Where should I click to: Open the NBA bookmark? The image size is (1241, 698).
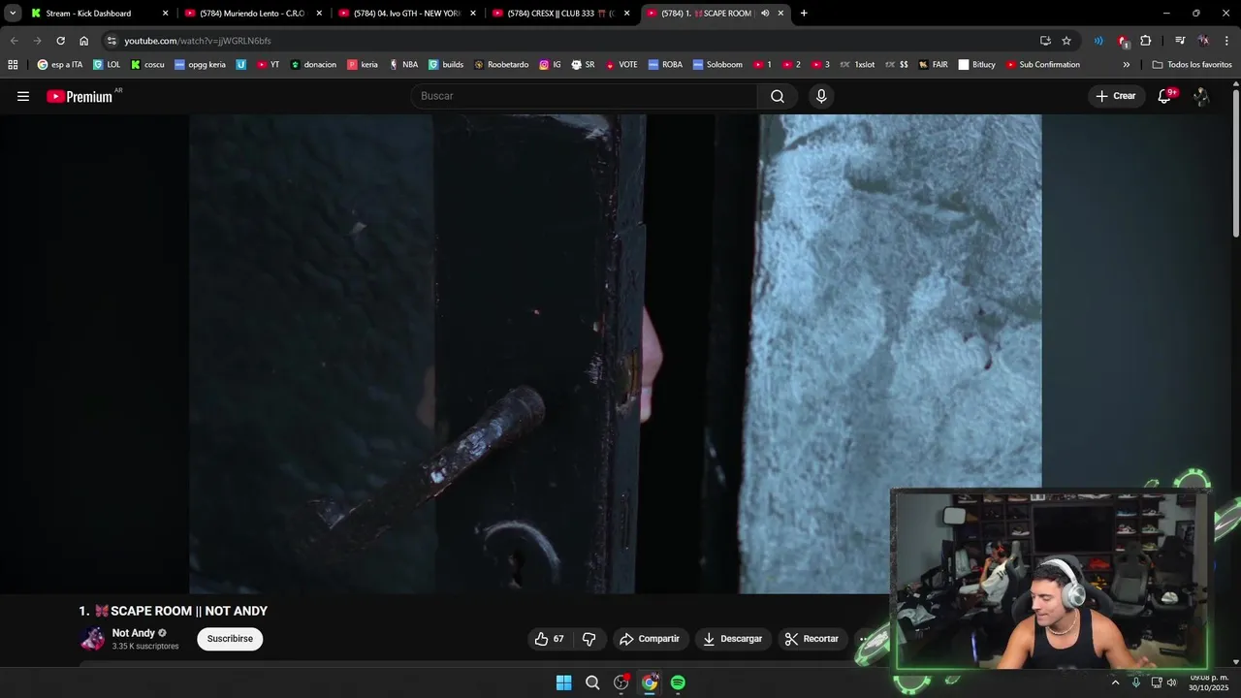coord(403,65)
